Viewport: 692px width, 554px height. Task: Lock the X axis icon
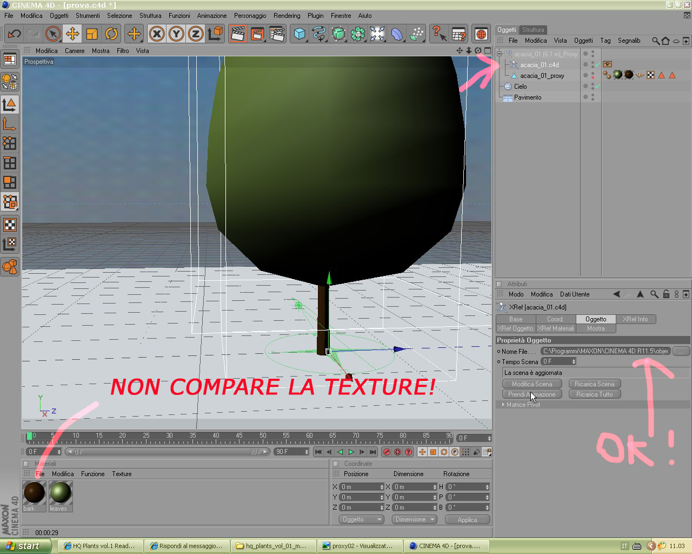(157, 34)
